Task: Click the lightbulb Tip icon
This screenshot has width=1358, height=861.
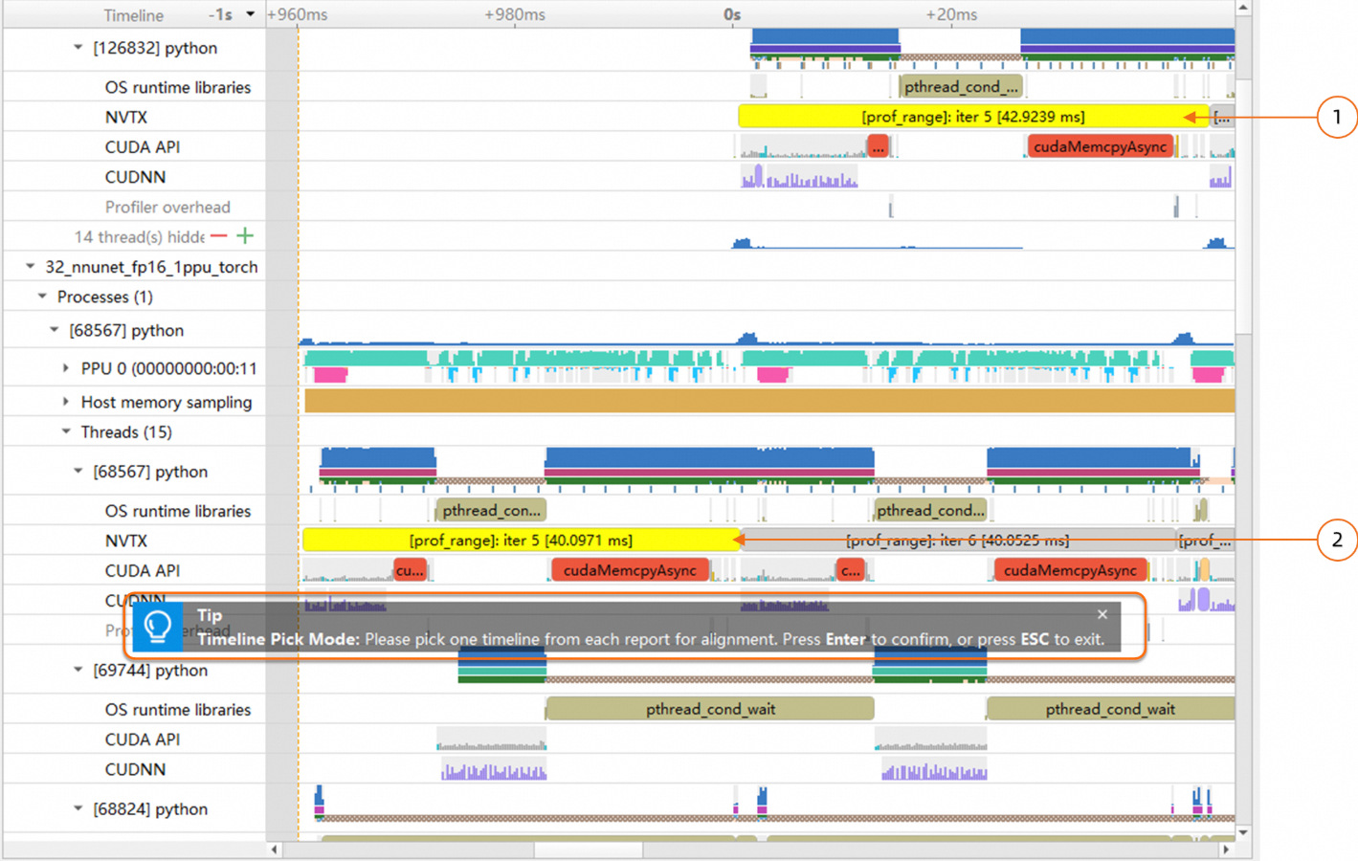Action: (x=158, y=627)
